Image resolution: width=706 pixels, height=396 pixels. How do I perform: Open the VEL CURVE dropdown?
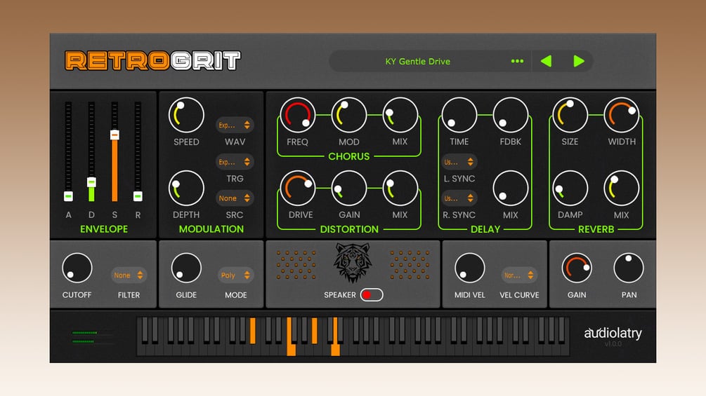click(x=518, y=275)
